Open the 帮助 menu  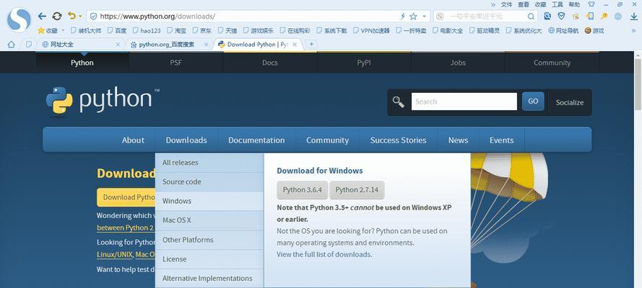tap(574, 4)
